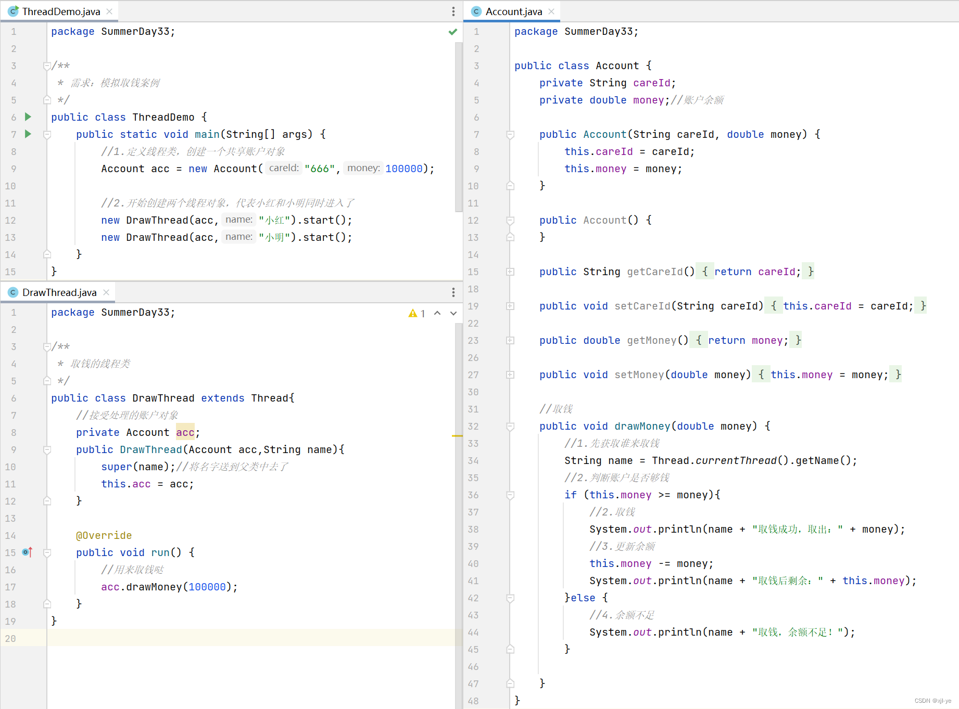Image resolution: width=959 pixels, height=709 pixels.
Task: Click the "取钱，余额不足！" string in Account
Action: pos(798,632)
